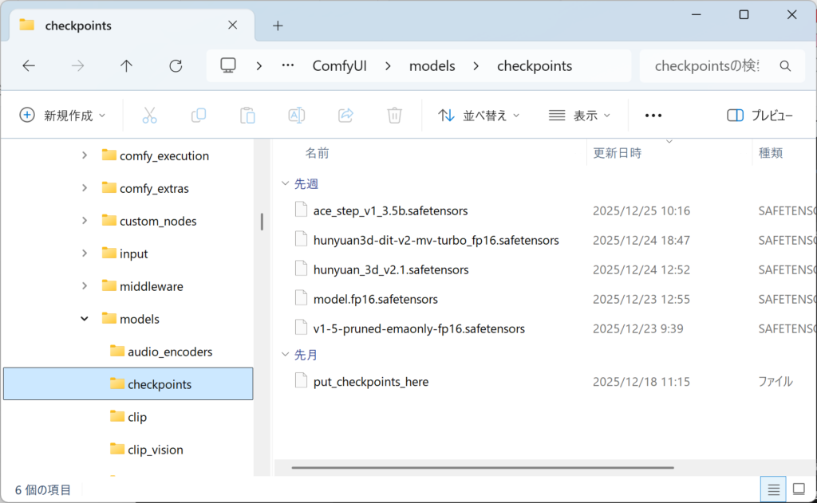This screenshot has height=503, width=817.
Task: Click the Share icon in toolbar
Action: click(345, 116)
